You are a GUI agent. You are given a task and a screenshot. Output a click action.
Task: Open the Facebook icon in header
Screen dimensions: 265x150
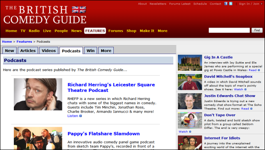226,4
